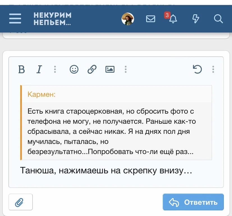Expand the overflow menu after the image icon

(125, 69)
